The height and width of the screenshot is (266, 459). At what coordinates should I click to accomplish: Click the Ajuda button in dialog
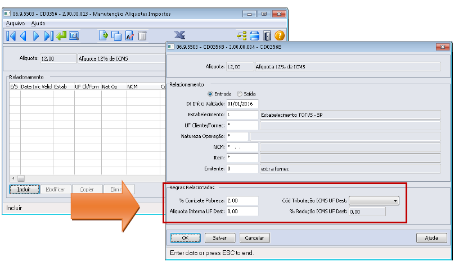pyautogui.click(x=431, y=238)
